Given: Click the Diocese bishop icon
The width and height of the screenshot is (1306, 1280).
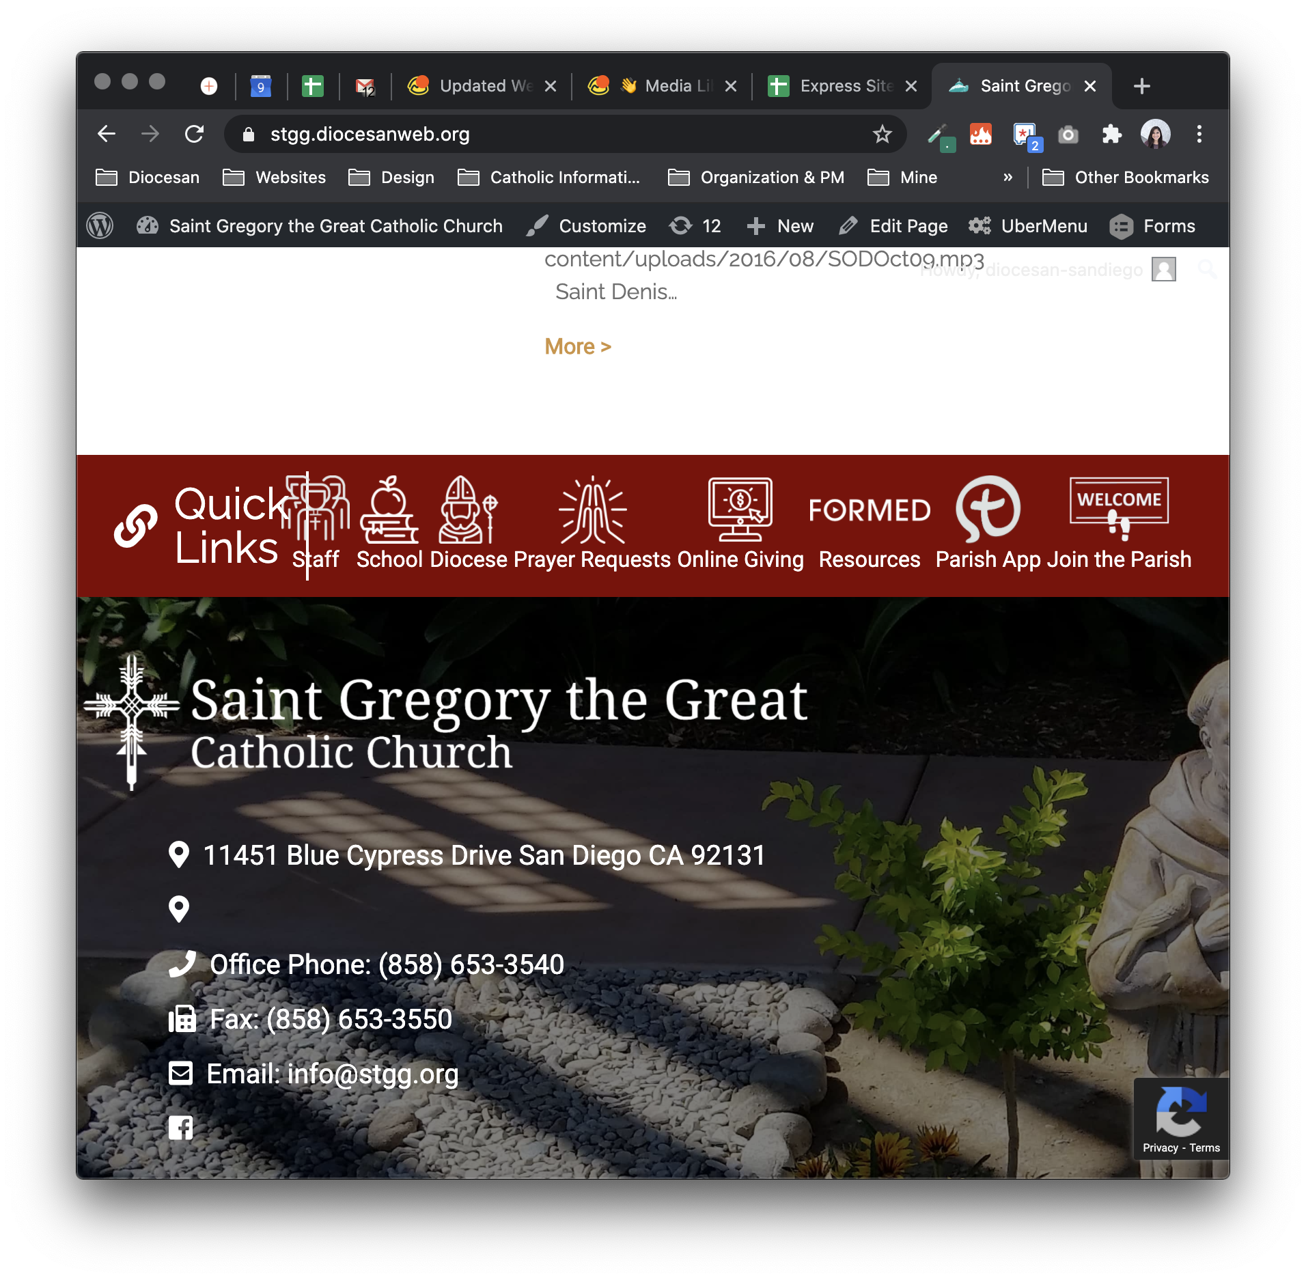Looking at the screenshot, I should (468, 510).
